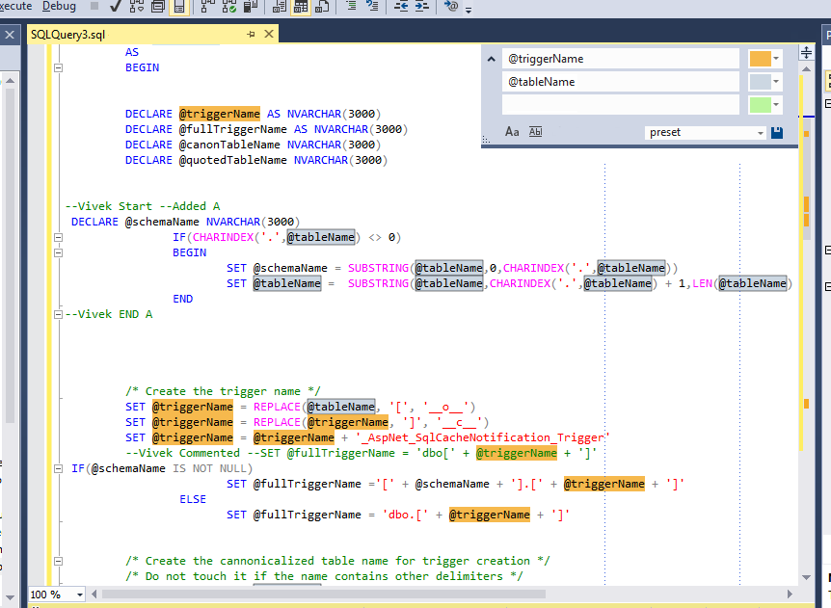This screenshot has height=608, width=831.
Task: Click the 'dbo.[' string literal
Action: pyautogui.click(x=405, y=515)
